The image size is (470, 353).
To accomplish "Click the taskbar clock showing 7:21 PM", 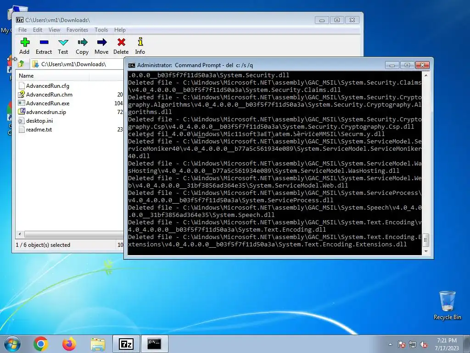I will pos(447,344).
